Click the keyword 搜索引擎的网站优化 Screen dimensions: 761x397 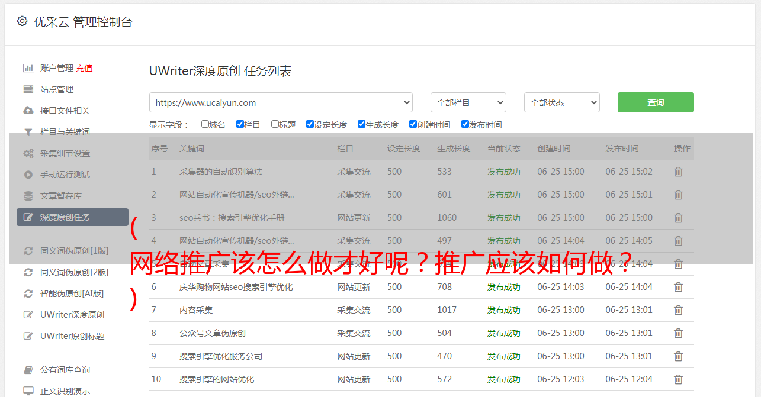pyautogui.click(x=217, y=379)
